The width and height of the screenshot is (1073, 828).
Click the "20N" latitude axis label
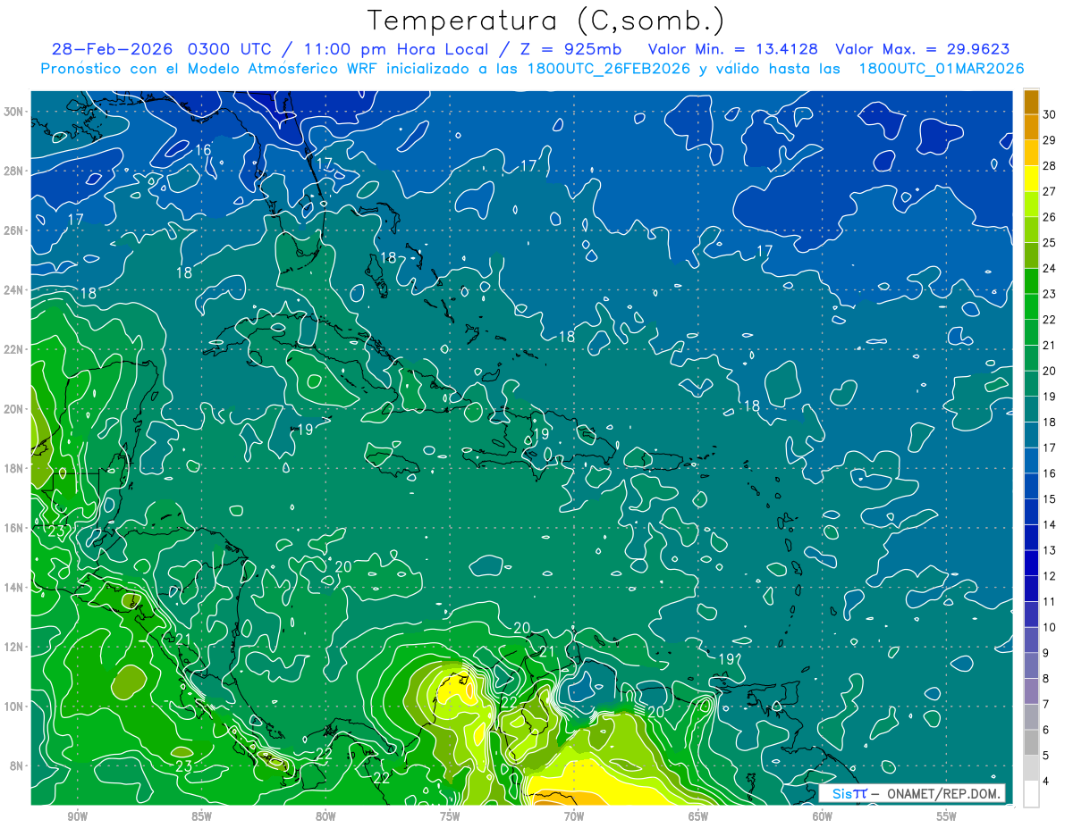pyautogui.click(x=15, y=409)
